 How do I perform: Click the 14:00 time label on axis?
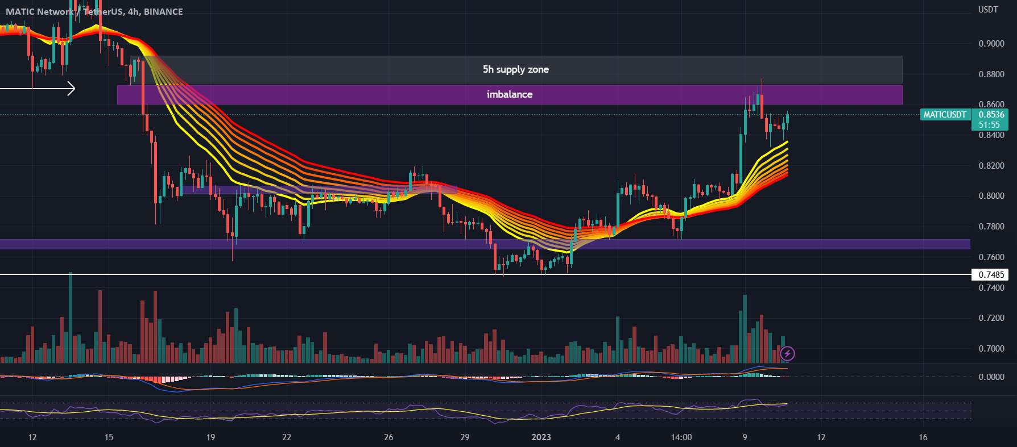(x=681, y=437)
